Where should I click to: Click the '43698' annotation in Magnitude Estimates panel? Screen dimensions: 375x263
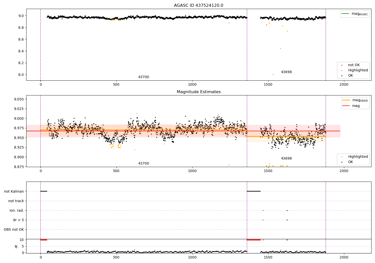click(x=286, y=159)
